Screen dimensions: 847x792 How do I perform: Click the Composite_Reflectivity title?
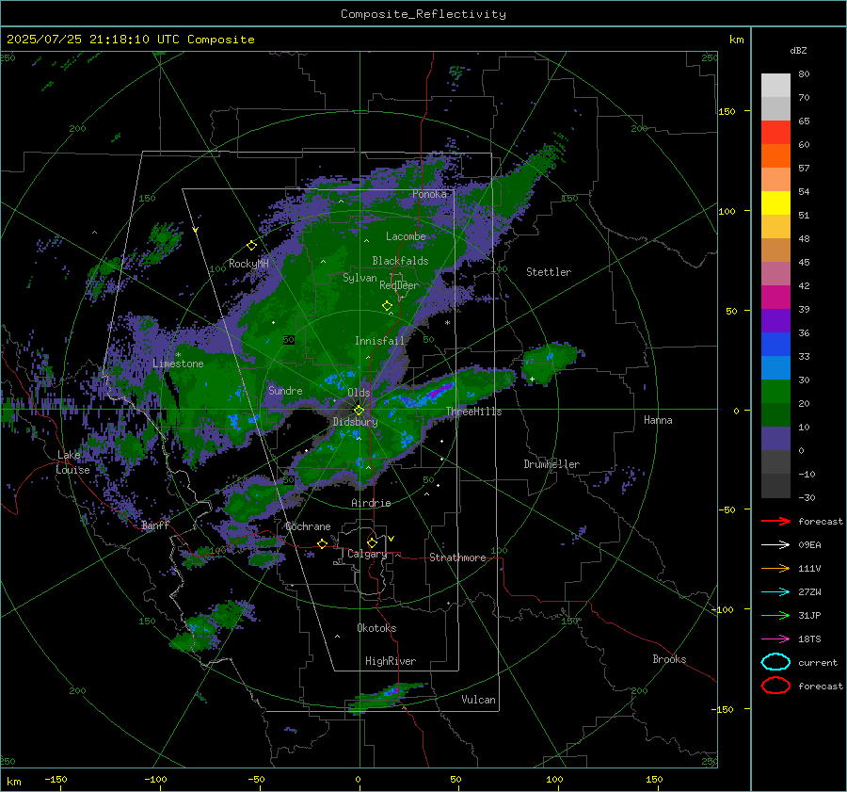coord(423,14)
